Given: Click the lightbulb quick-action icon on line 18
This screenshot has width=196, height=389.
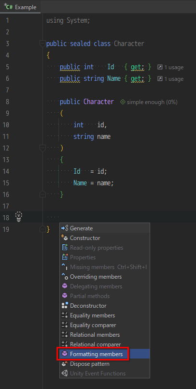Looking at the screenshot, I should 19,217.
